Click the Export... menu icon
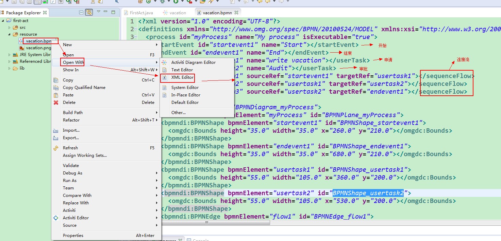This screenshot has height=241, width=501. (x=56, y=138)
